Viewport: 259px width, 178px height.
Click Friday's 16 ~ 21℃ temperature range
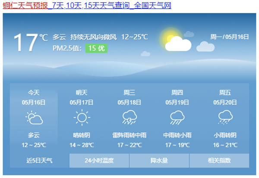tap(225, 145)
